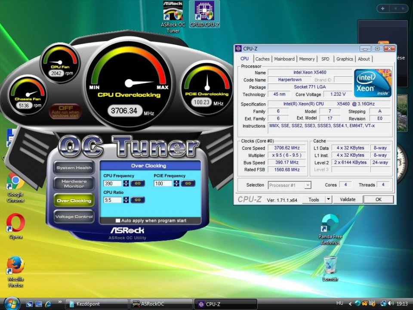Click the Rated FSB value 1560.68 MHz
The height and width of the screenshot is (310, 413).
287,170
